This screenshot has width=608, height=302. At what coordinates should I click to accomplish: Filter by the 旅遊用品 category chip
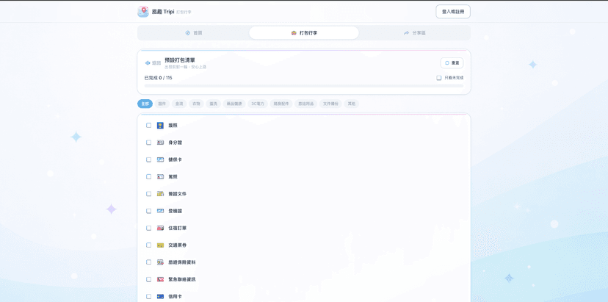coord(306,104)
